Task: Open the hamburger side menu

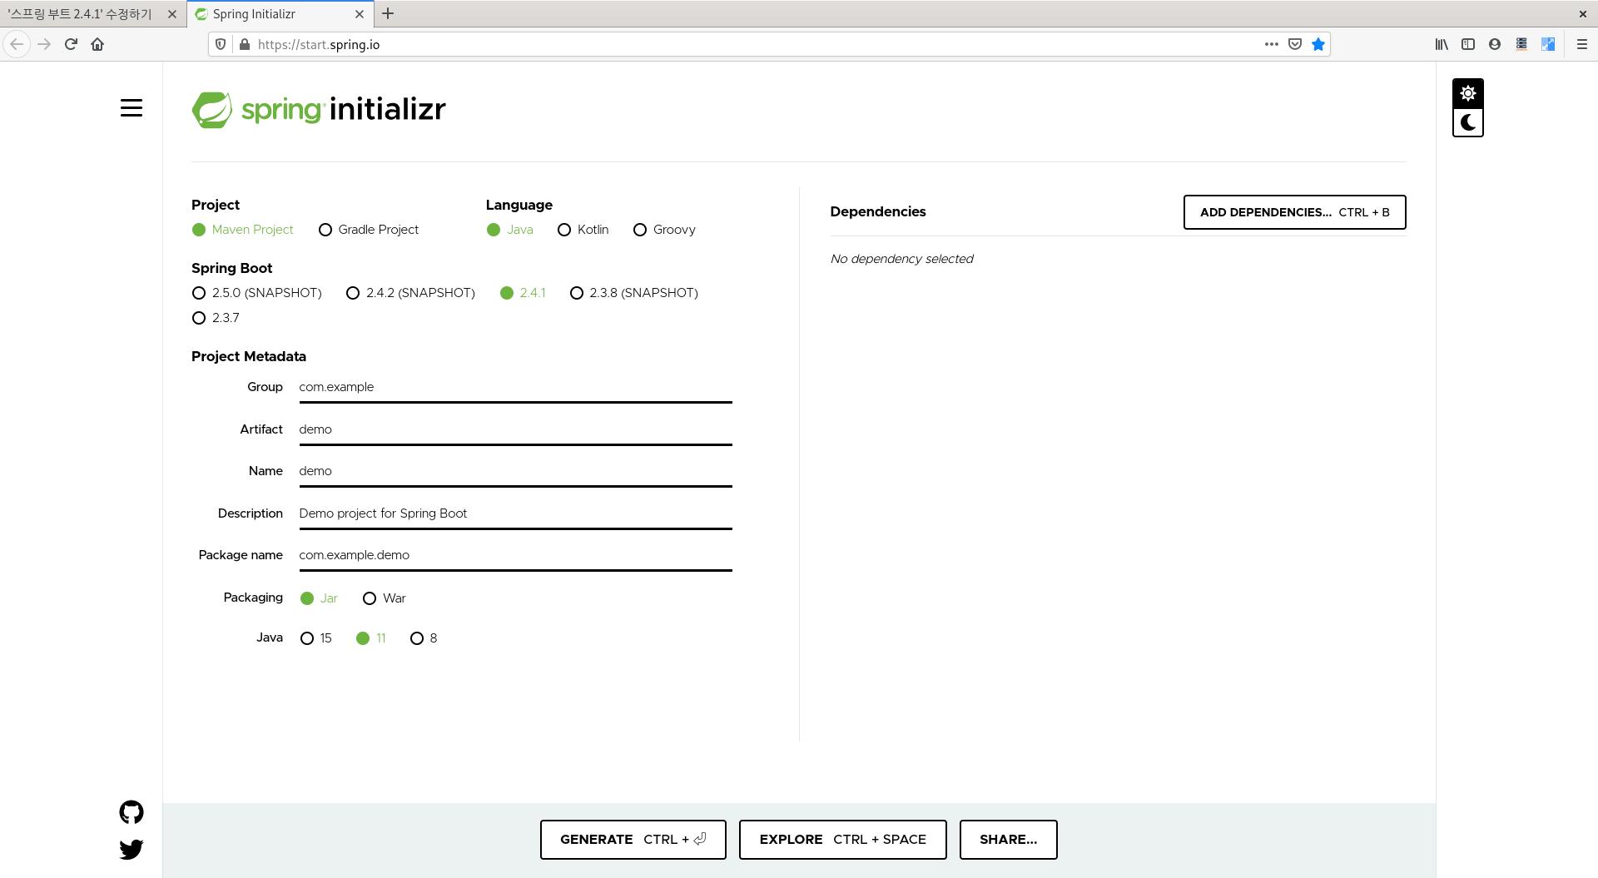Action: pyautogui.click(x=132, y=108)
